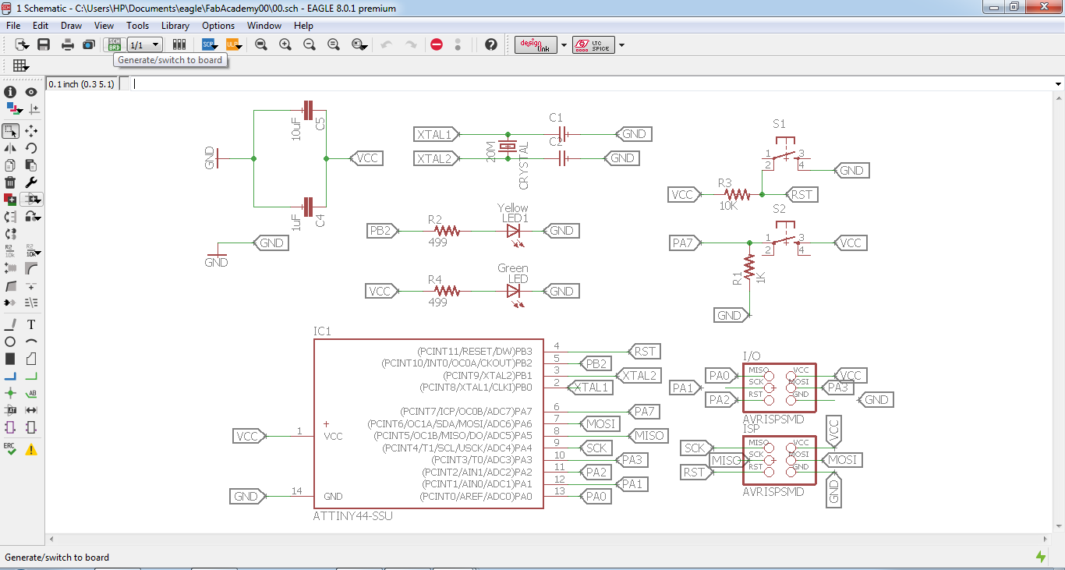Open the Edit menu
The image size is (1065, 570).
[x=41, y=26]
